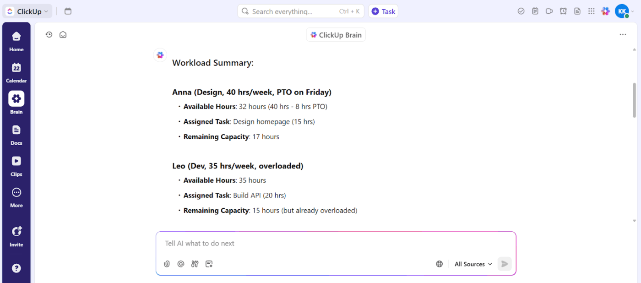The width and height of the screenshot is (641, 283).
Task: Click the send arrow button
Action: pyautogui.click(x=505, y=264)
